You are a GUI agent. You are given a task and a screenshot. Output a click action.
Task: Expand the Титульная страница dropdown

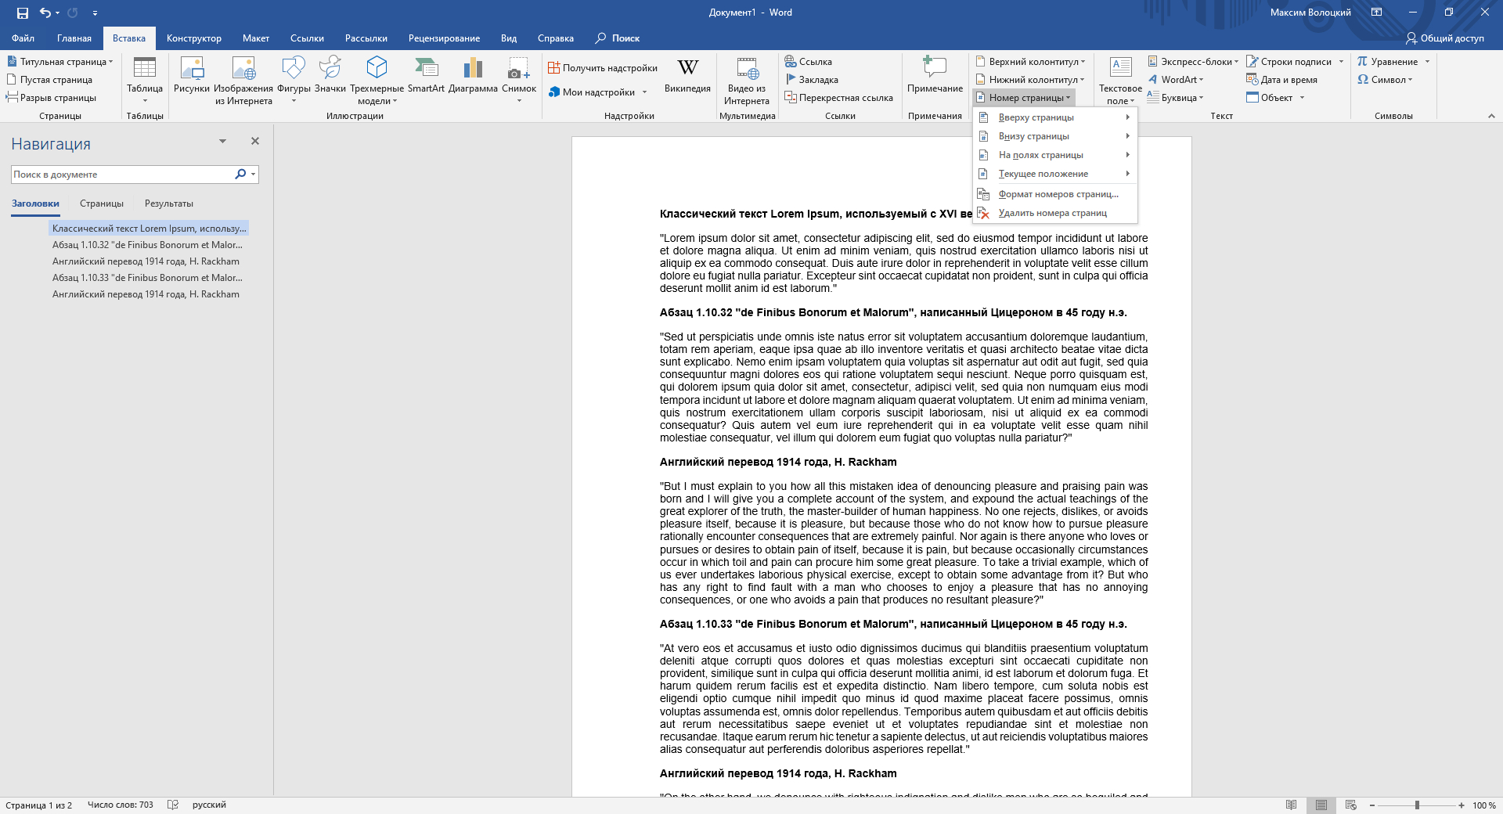[x=110, y=62]
